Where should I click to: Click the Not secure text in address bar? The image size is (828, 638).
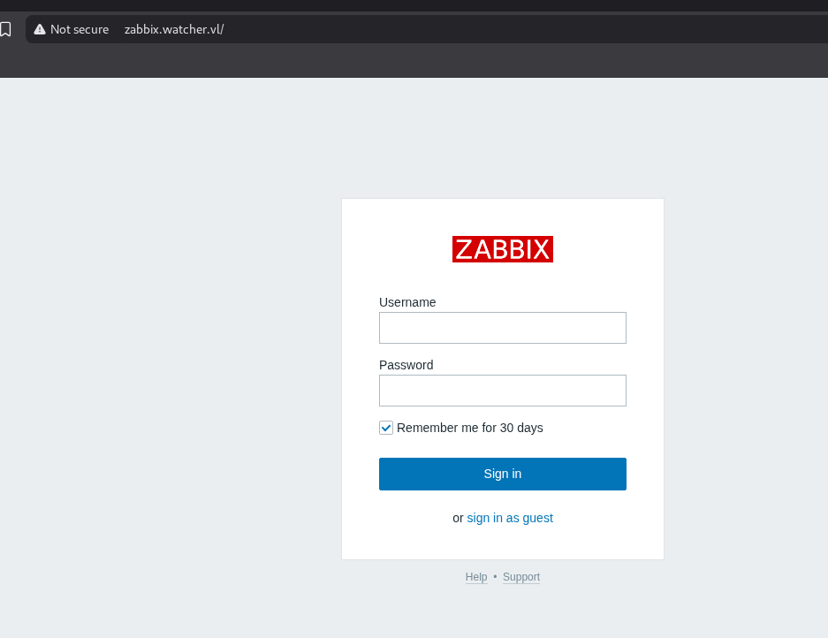click(80, 29)
